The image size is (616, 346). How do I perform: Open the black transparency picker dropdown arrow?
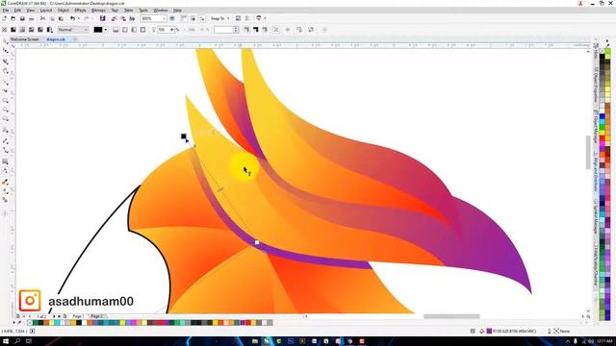pyautogui.click(x=106, y=30)
